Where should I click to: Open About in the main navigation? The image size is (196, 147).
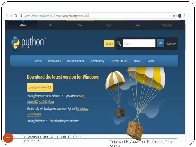pos(38,61)
